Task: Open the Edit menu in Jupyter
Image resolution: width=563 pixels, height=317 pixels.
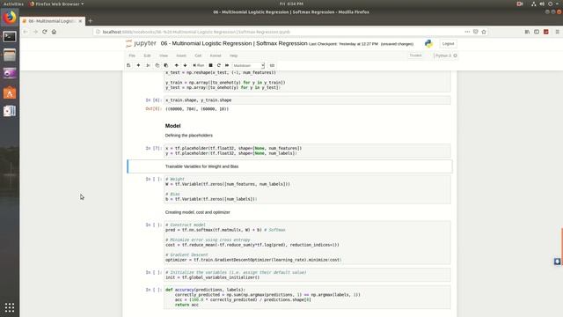Action: (147, 55)
